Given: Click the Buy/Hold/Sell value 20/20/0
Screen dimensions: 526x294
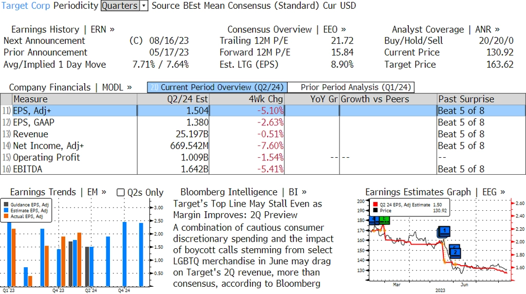Looking at the screenshot, I should click(496, 41).
